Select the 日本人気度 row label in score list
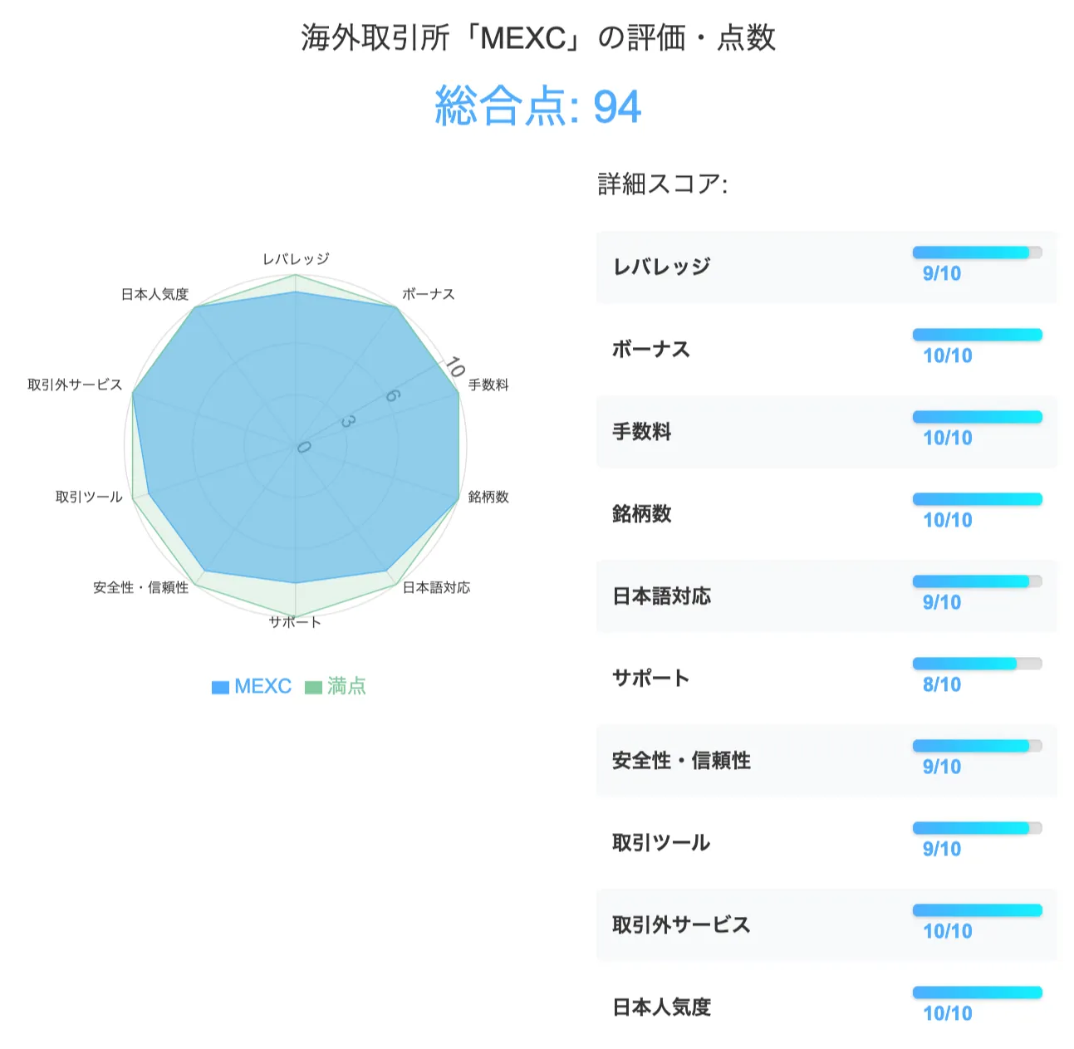The image size is (1074, 1049). point(661,1007)
